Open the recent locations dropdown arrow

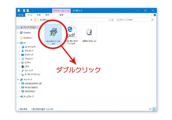click(28, 20)
